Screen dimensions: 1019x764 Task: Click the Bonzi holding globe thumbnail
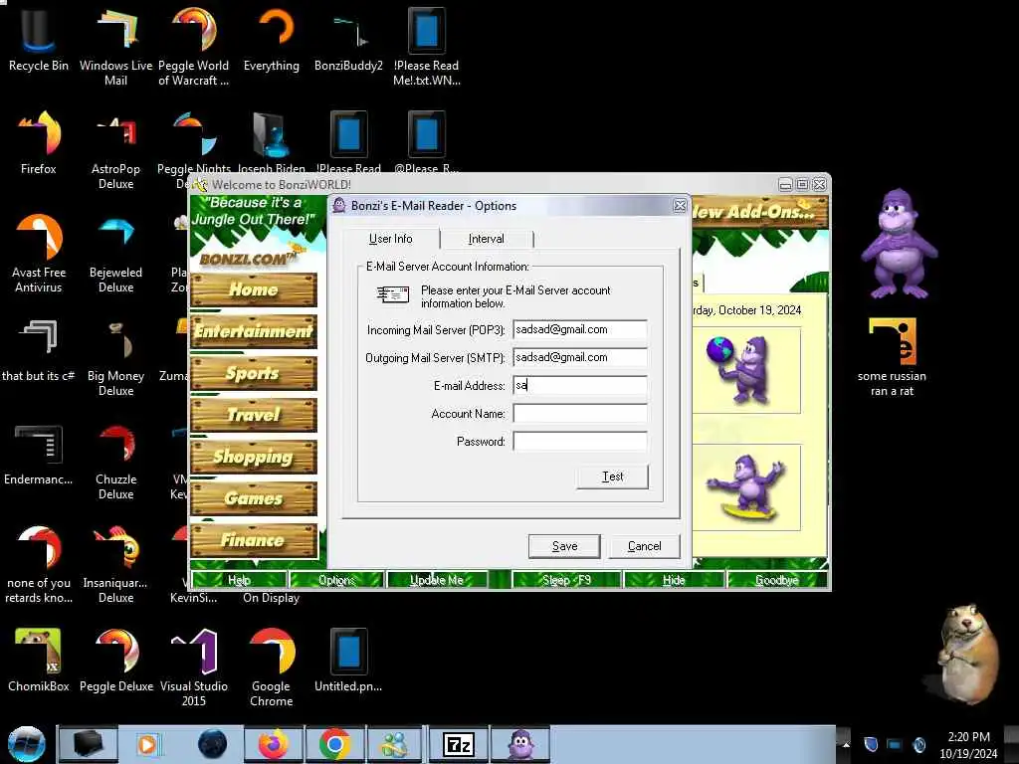tap(746, 370)
